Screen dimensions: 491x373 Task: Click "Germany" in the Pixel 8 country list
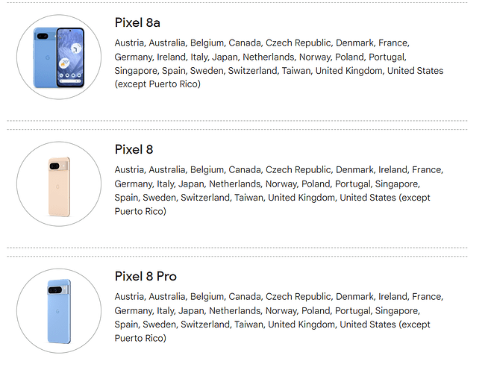pyautogui.click(x=133, y=184)
